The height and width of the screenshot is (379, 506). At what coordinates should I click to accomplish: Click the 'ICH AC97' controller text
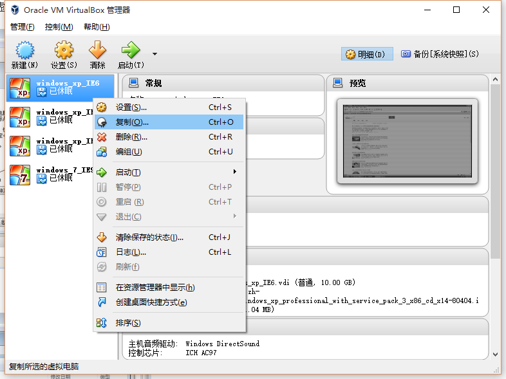[x=201, y=353]
